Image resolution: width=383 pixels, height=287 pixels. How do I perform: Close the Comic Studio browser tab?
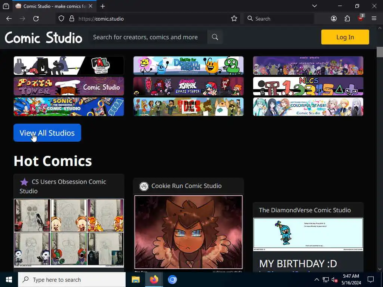[x=91, y=6]
